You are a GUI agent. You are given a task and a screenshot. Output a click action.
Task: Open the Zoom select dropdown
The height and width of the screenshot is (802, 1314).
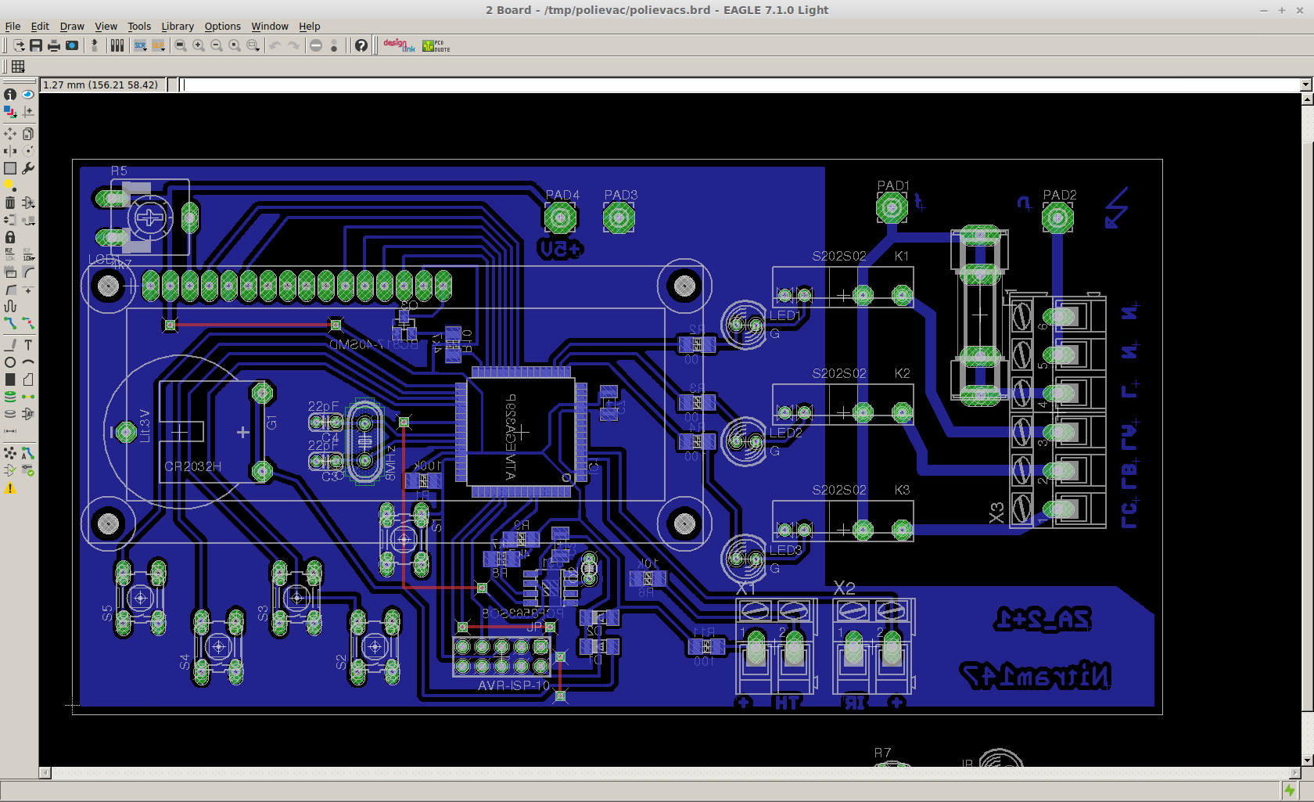click(x=253, y=45)
